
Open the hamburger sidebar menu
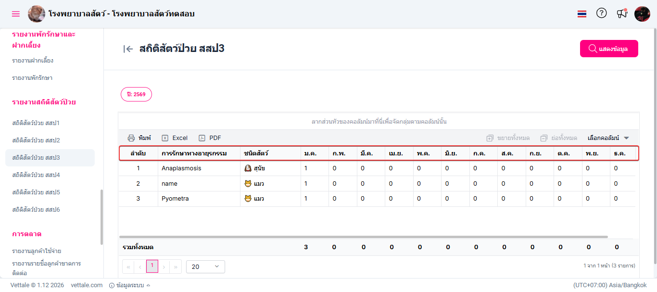coord(16,14)
